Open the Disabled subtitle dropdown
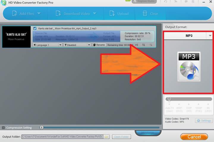The height and width of the screenshot is (142, 214). [x=89, y=45]
